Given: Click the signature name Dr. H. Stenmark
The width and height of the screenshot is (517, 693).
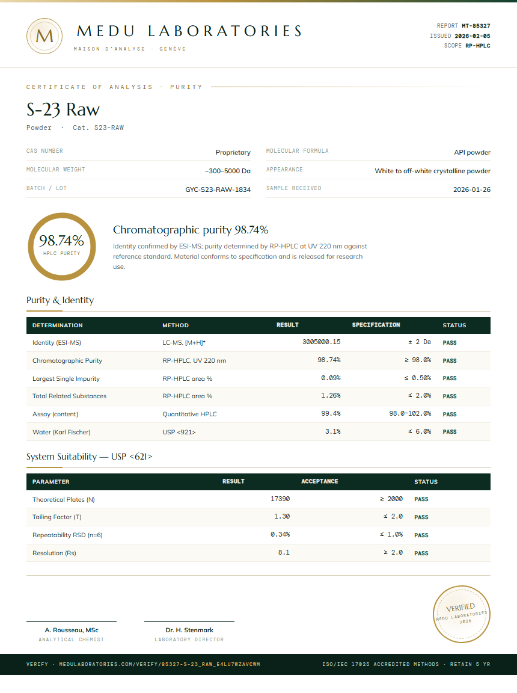Looking at the screenshot, I should pyautogui.click(x=189, y=630).
